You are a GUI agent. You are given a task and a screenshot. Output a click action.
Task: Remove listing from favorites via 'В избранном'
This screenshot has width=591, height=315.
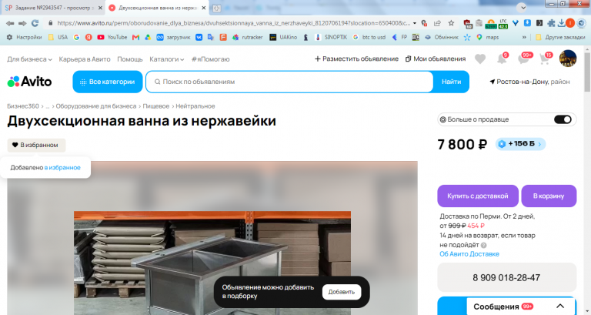[x=36, y=146]
